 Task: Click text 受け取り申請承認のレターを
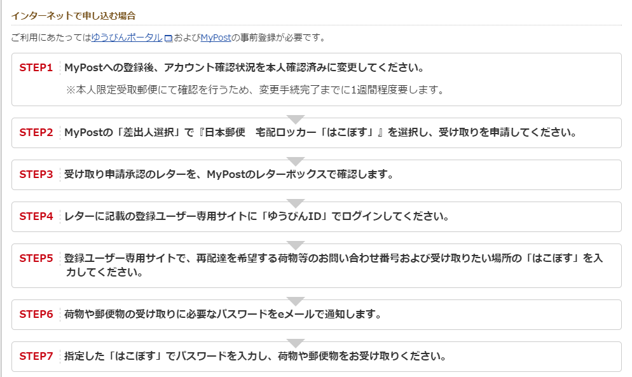(130, 174)
